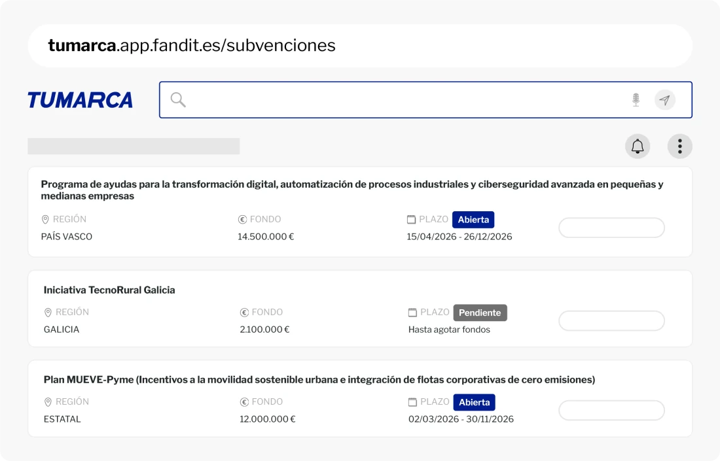Image resolution: width=720 pixels, height=461 pixels.
Task: Select the 14.500.000 € fund amount
Action: coord(266,237)
